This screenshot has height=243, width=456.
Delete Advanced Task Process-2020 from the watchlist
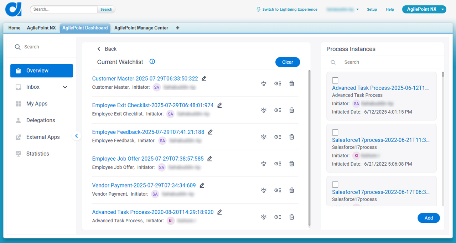[292, 217]
